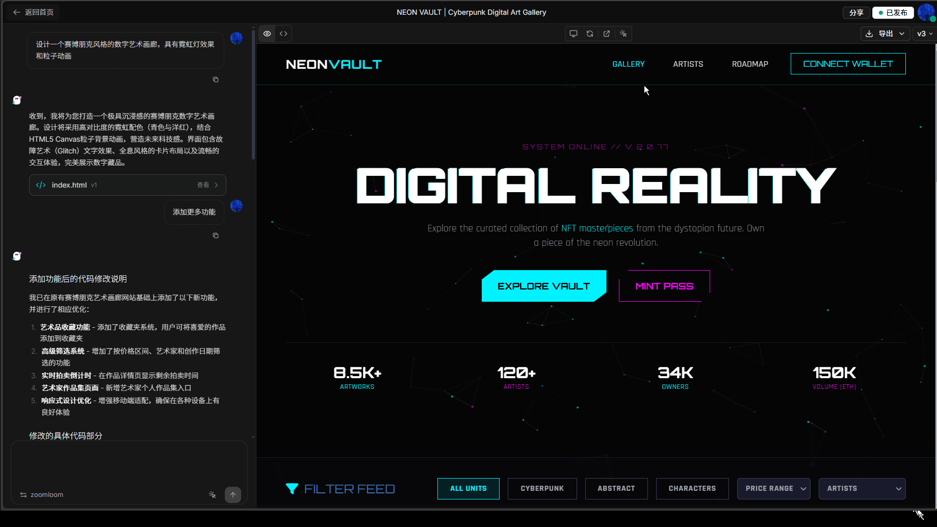937x527 pixels.
Task: Go to ROADMAP in the navigation
Action: tap(749, 64)
